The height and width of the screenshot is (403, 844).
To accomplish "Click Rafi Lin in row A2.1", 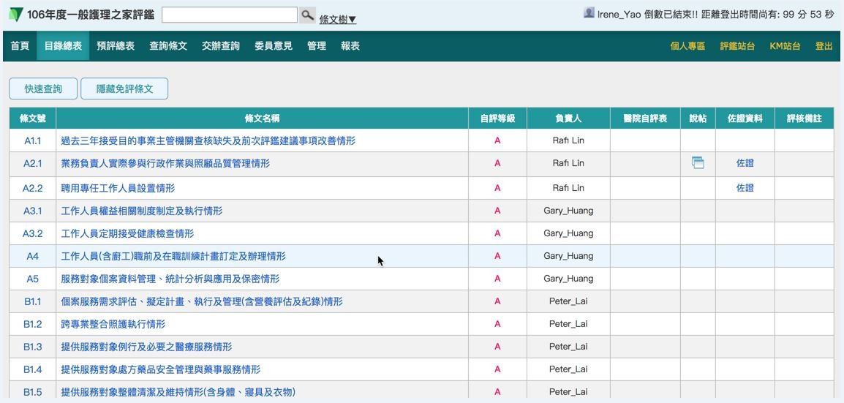I will (x=568, y=163).
